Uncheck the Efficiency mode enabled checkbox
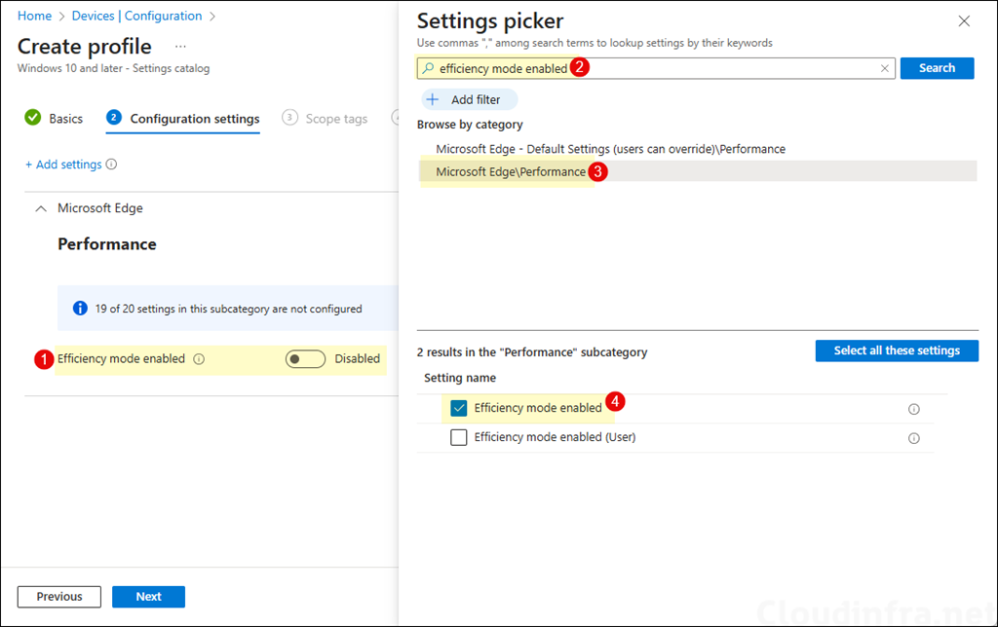998x627 pixels. (x=458, y=408)
